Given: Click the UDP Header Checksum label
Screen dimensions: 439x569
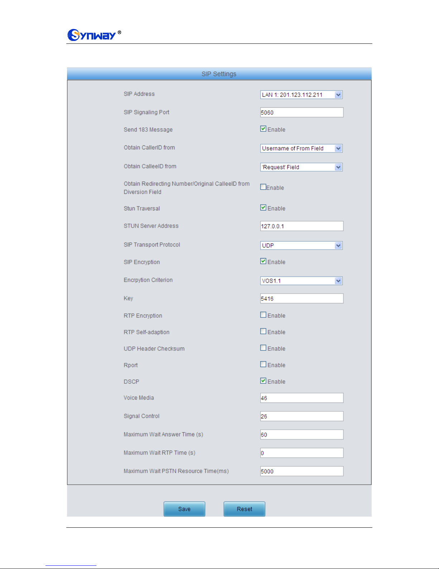Looking at the screenshot, I should (x=154, y=349).
